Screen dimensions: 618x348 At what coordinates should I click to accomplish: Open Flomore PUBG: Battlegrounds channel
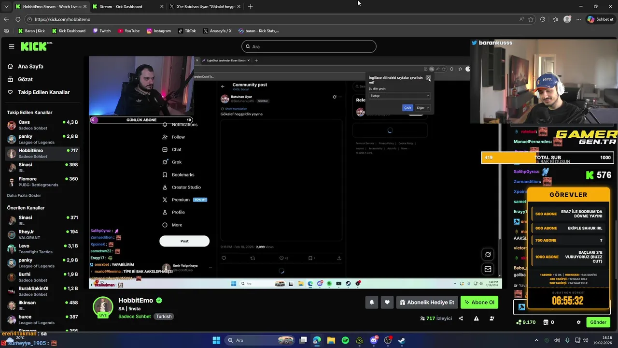coord(42,182)
